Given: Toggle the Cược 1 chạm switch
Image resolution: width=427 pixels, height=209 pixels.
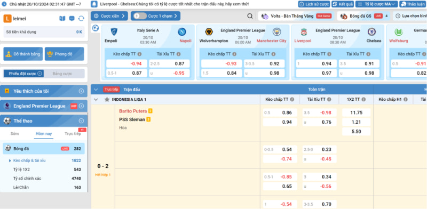Looking at the screenshot, I should (x=140, y=16).
